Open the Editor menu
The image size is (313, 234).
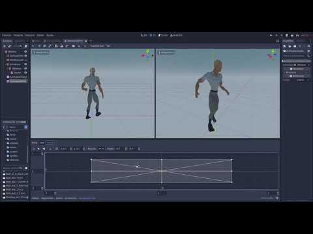[x=40, y=35]
